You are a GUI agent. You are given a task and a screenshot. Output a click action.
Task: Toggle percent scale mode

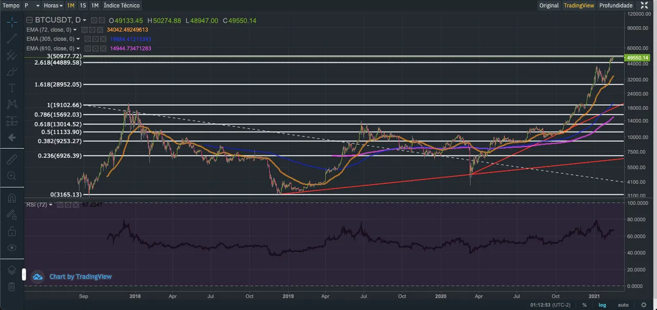pos(584,305)
